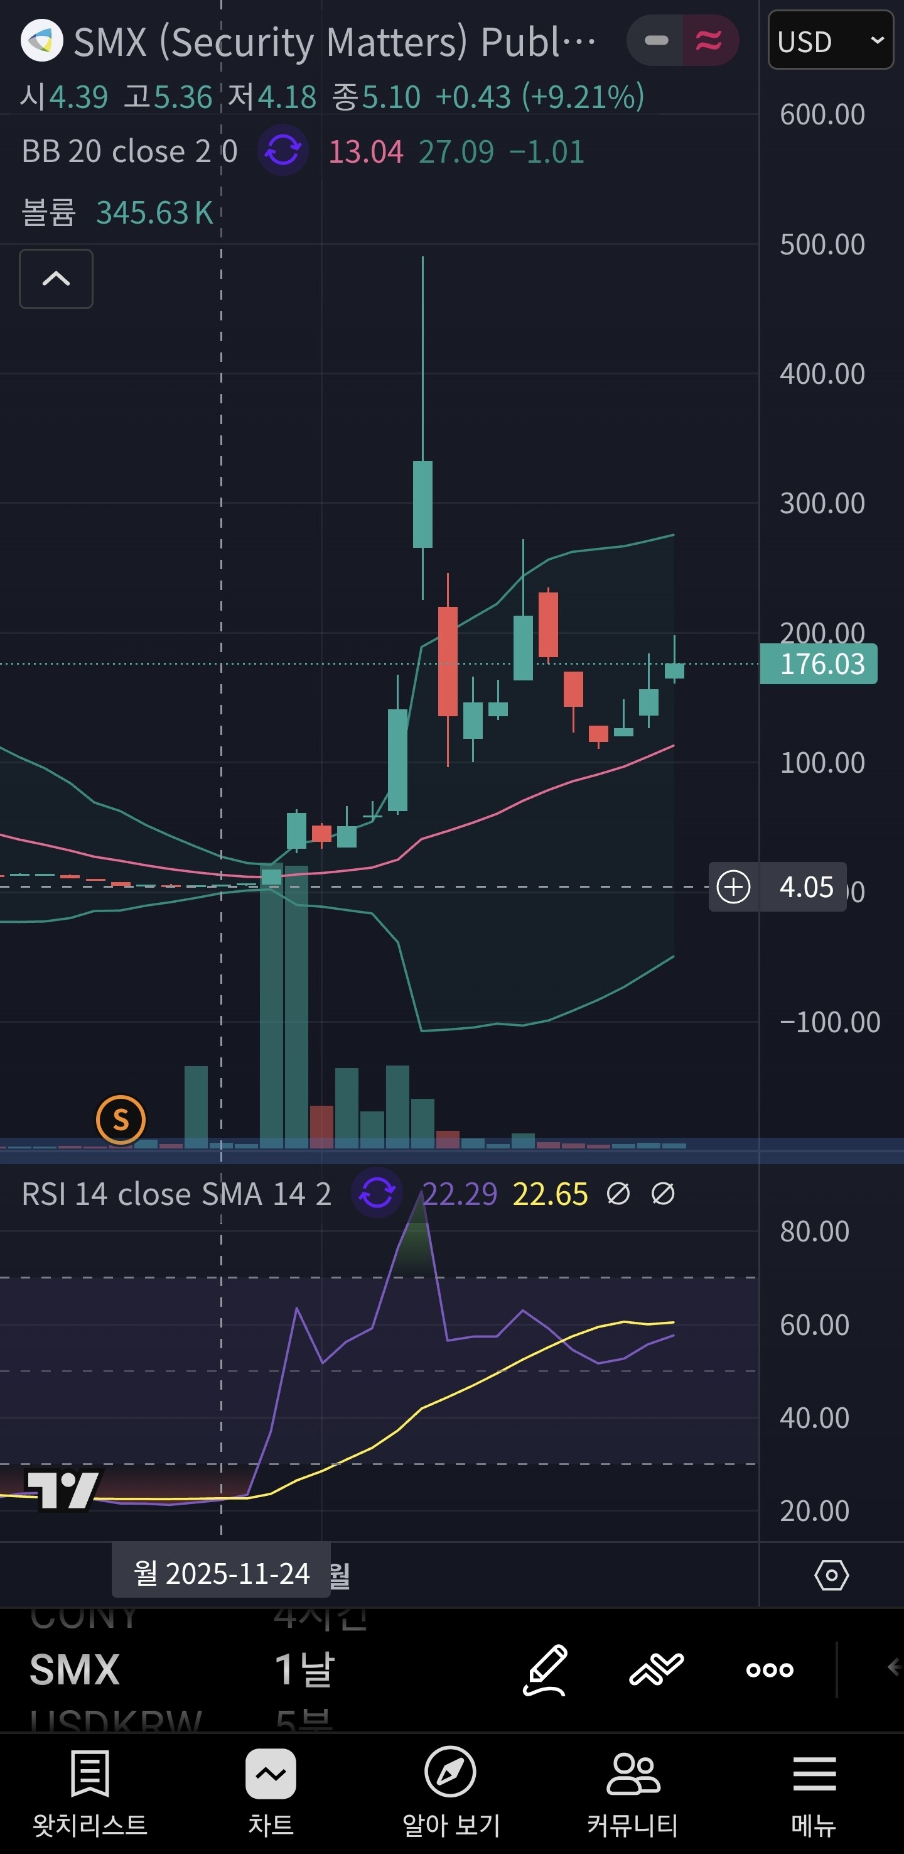This screenshot has width=904, height=1854.
Task: Select the RSI 14 close SMA label
Action: pos(176,1194)
